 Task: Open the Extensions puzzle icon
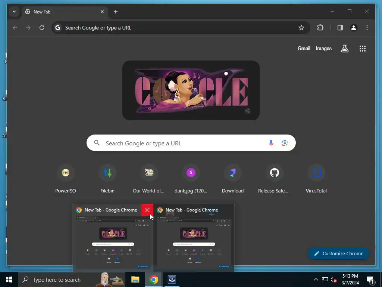(x=320, y=28)
